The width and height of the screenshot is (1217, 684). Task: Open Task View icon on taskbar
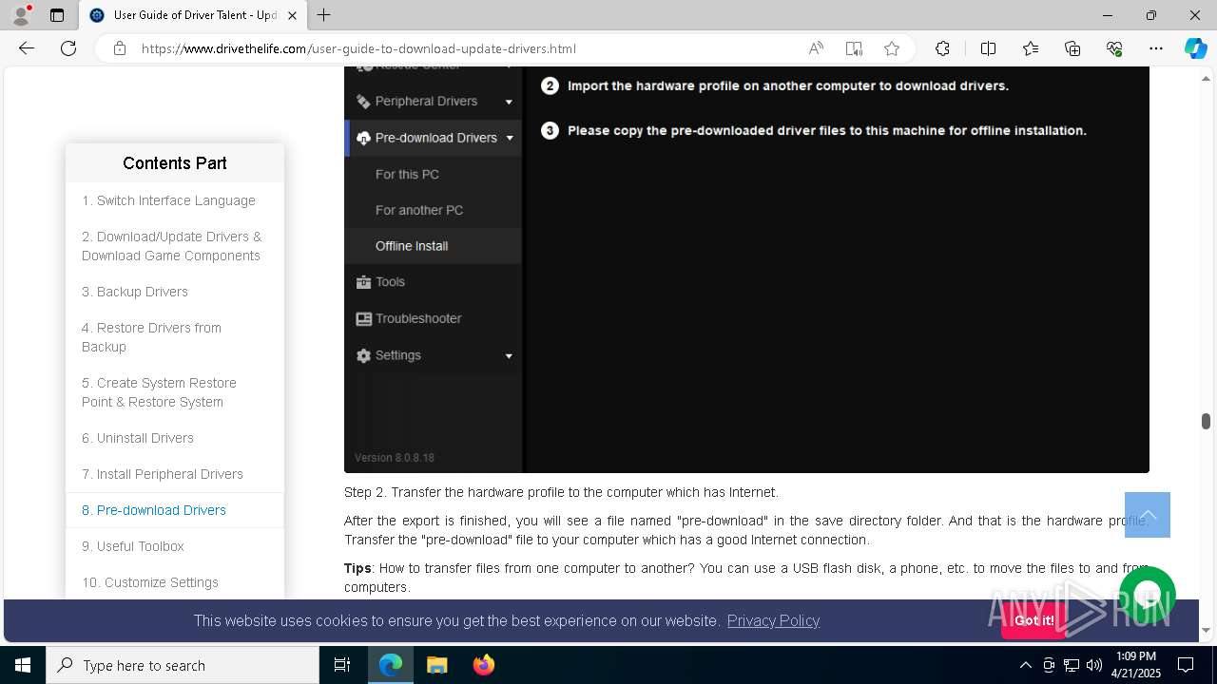(x=342, y=665)
